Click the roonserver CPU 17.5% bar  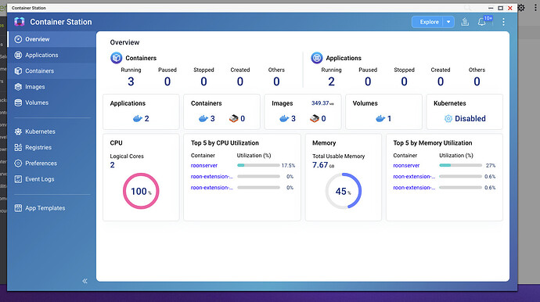pyautogui.click(x=258, y=165)
